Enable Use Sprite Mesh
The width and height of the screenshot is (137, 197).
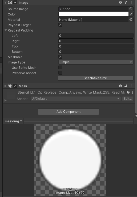click(60, 67)
